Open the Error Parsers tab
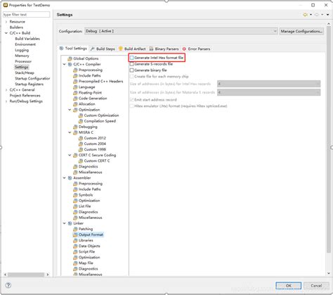The image size is (333, 295). coord(196,49)
